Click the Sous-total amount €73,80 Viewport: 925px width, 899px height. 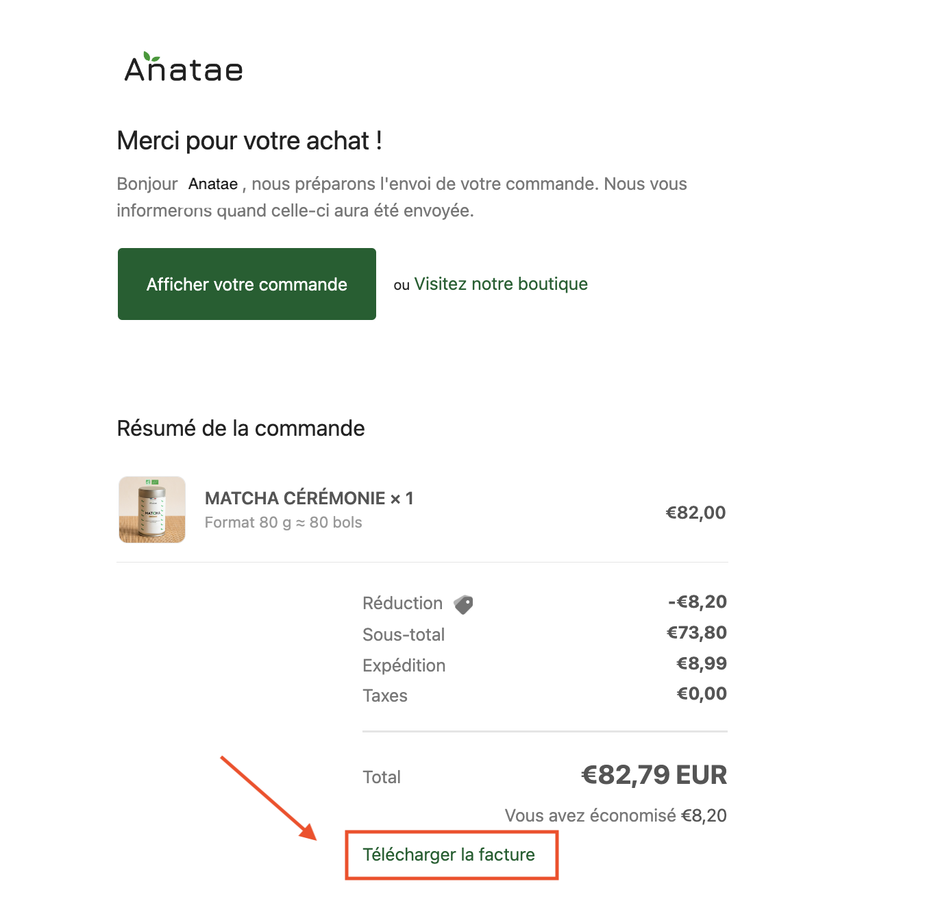pos(697,633)
